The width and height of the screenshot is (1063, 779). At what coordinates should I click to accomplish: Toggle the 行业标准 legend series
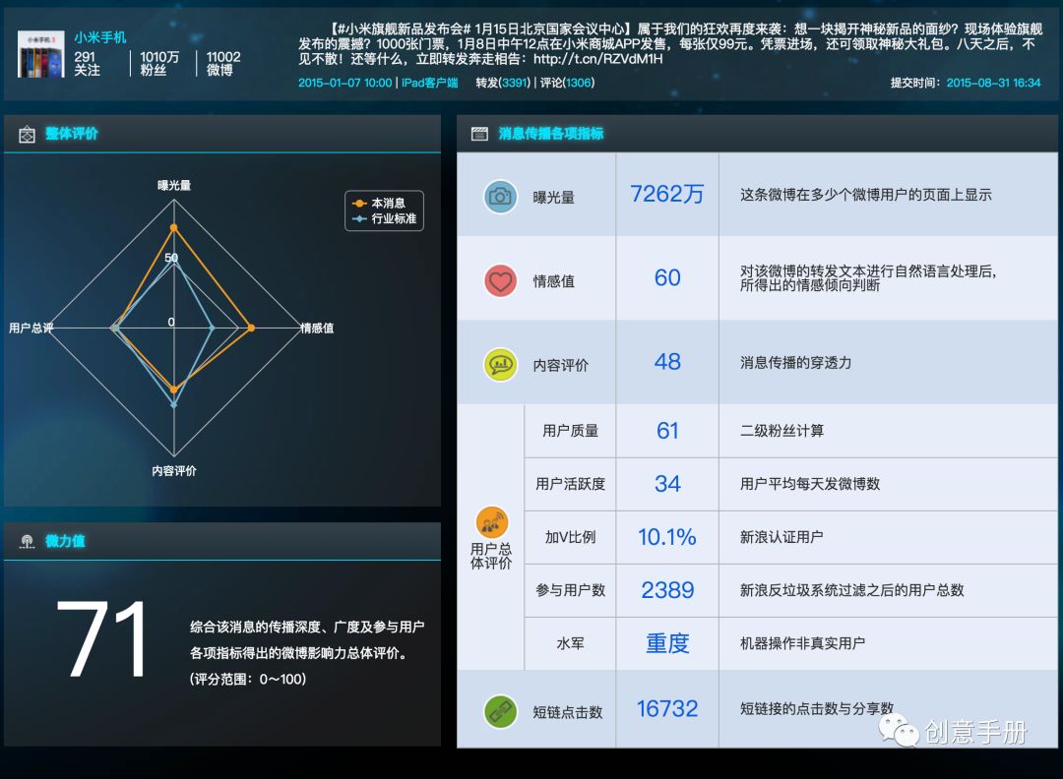click(x=384, y=218)
